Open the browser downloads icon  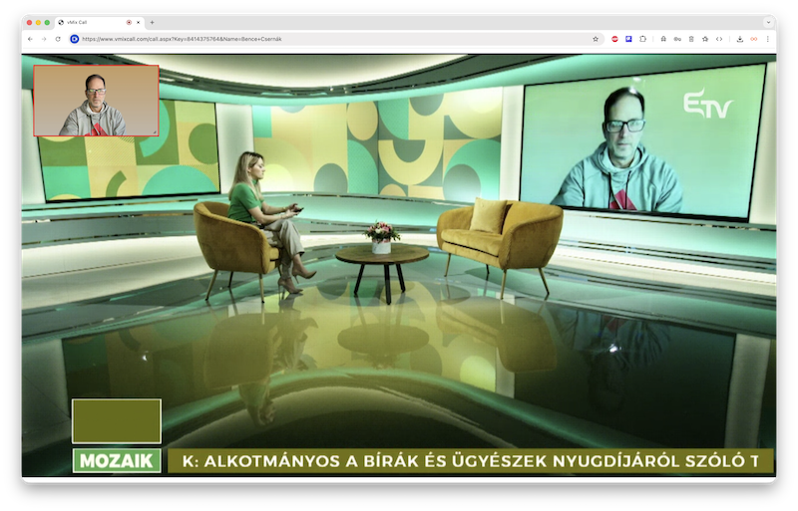click(740, 39)
